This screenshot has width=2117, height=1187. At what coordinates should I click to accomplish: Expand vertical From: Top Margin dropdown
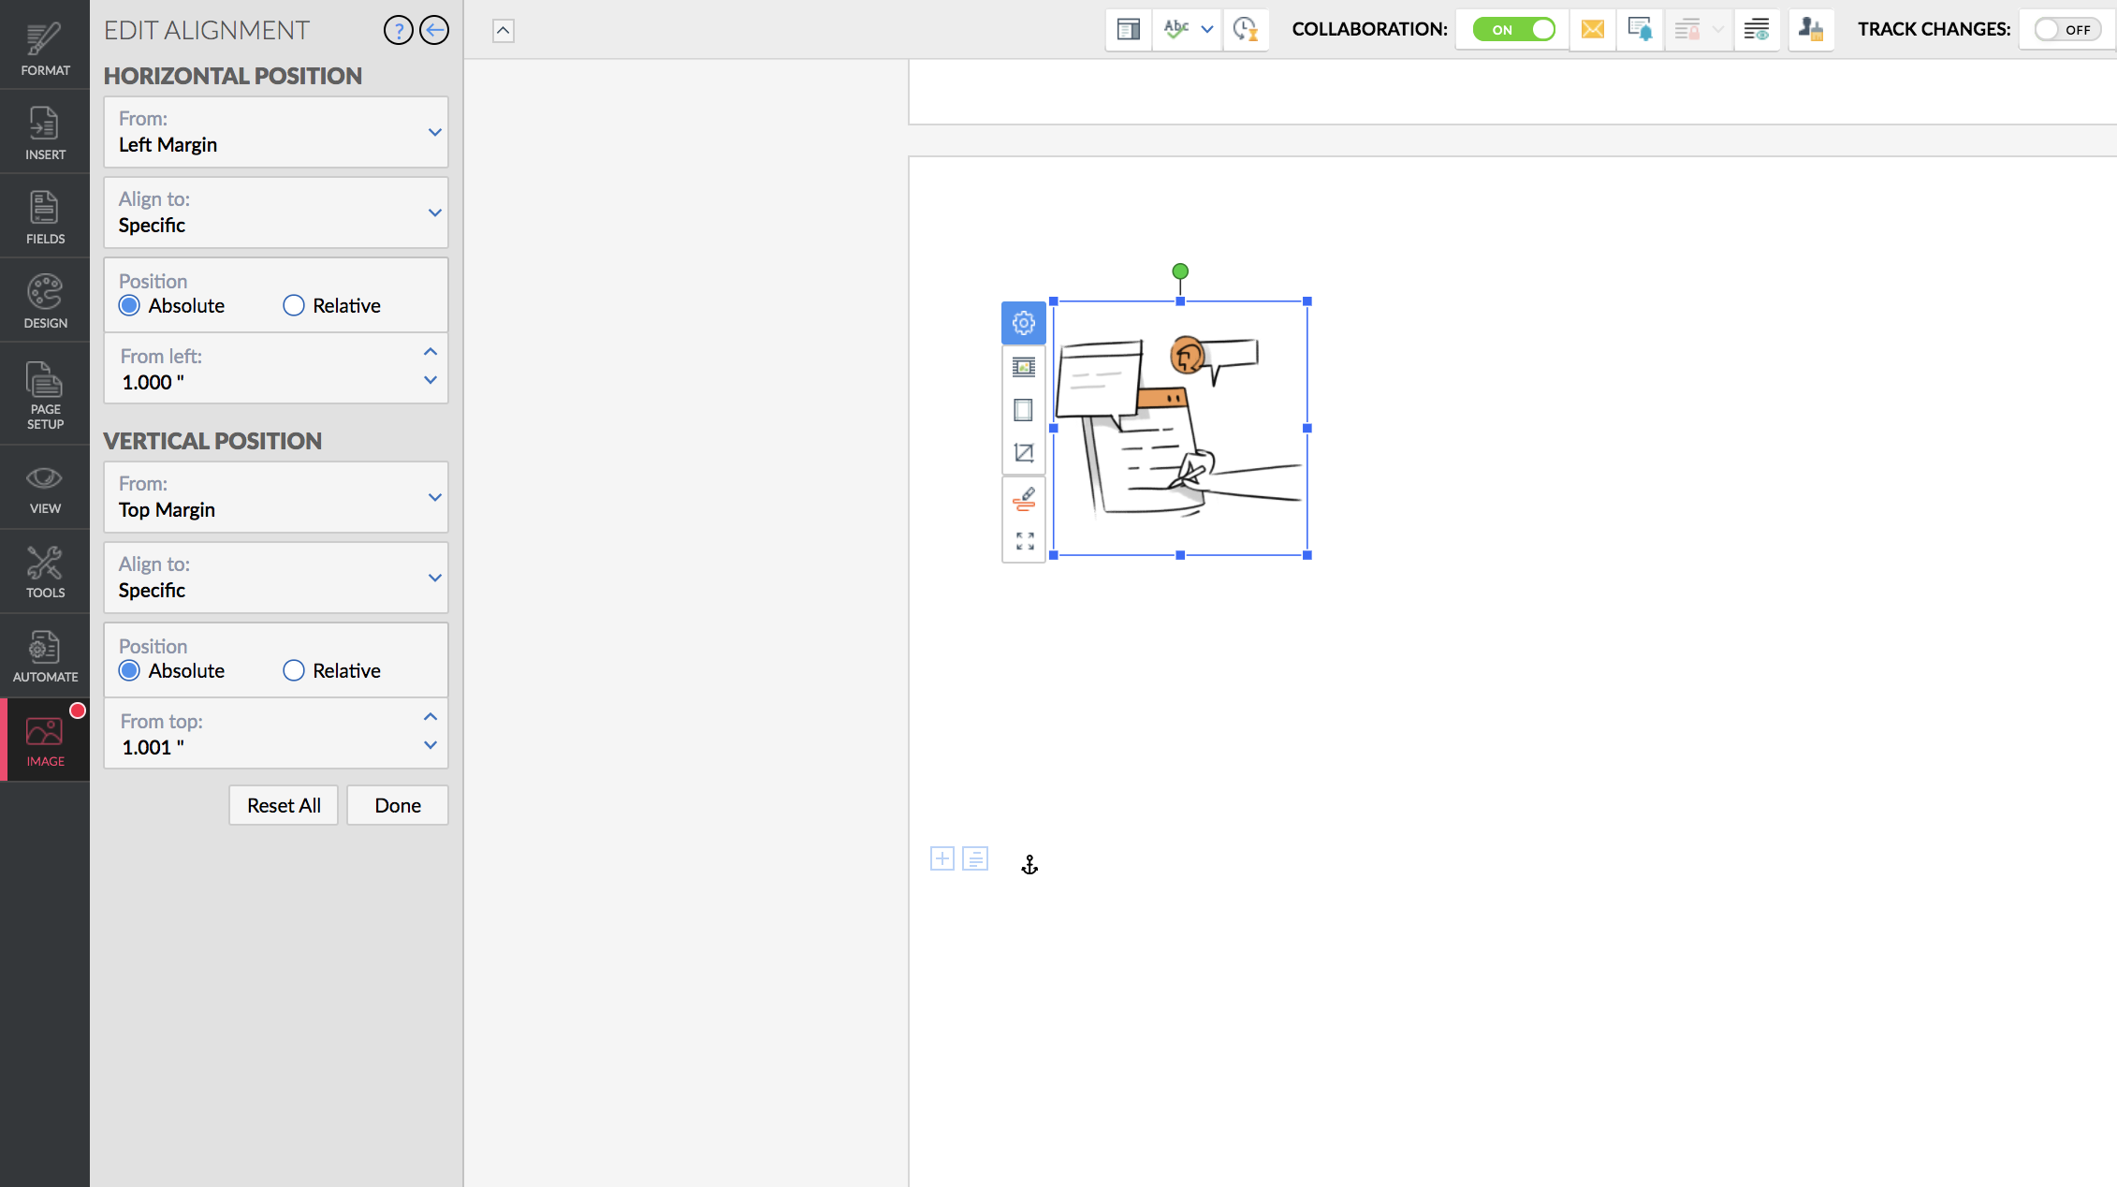tap(276, 498)
